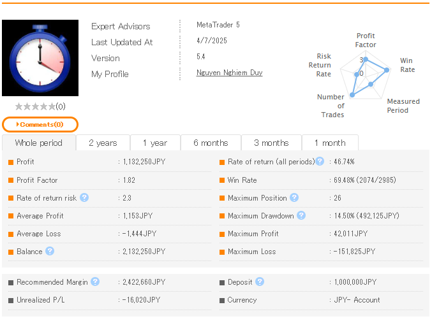Open Nguyen Nghiem Duy profile link

coord(230,73)
